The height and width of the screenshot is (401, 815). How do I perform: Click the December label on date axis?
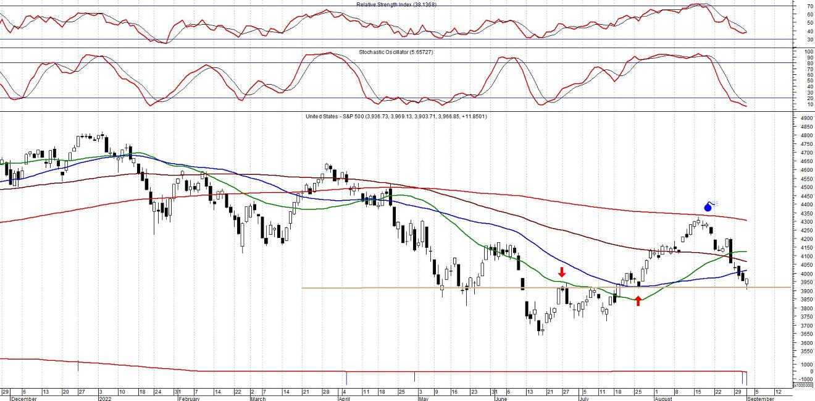coord(23,399)
